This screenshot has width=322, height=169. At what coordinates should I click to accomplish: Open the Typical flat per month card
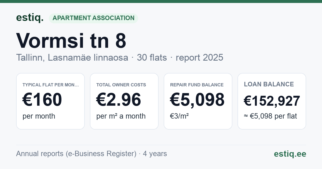tap(50, 101)
